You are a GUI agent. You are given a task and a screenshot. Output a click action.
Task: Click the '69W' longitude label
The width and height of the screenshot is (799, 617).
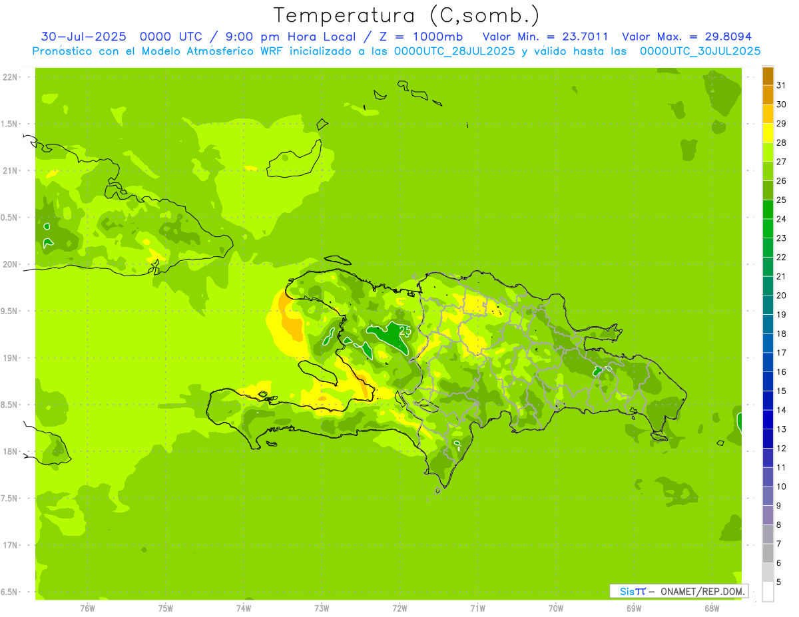coord(634,608)
